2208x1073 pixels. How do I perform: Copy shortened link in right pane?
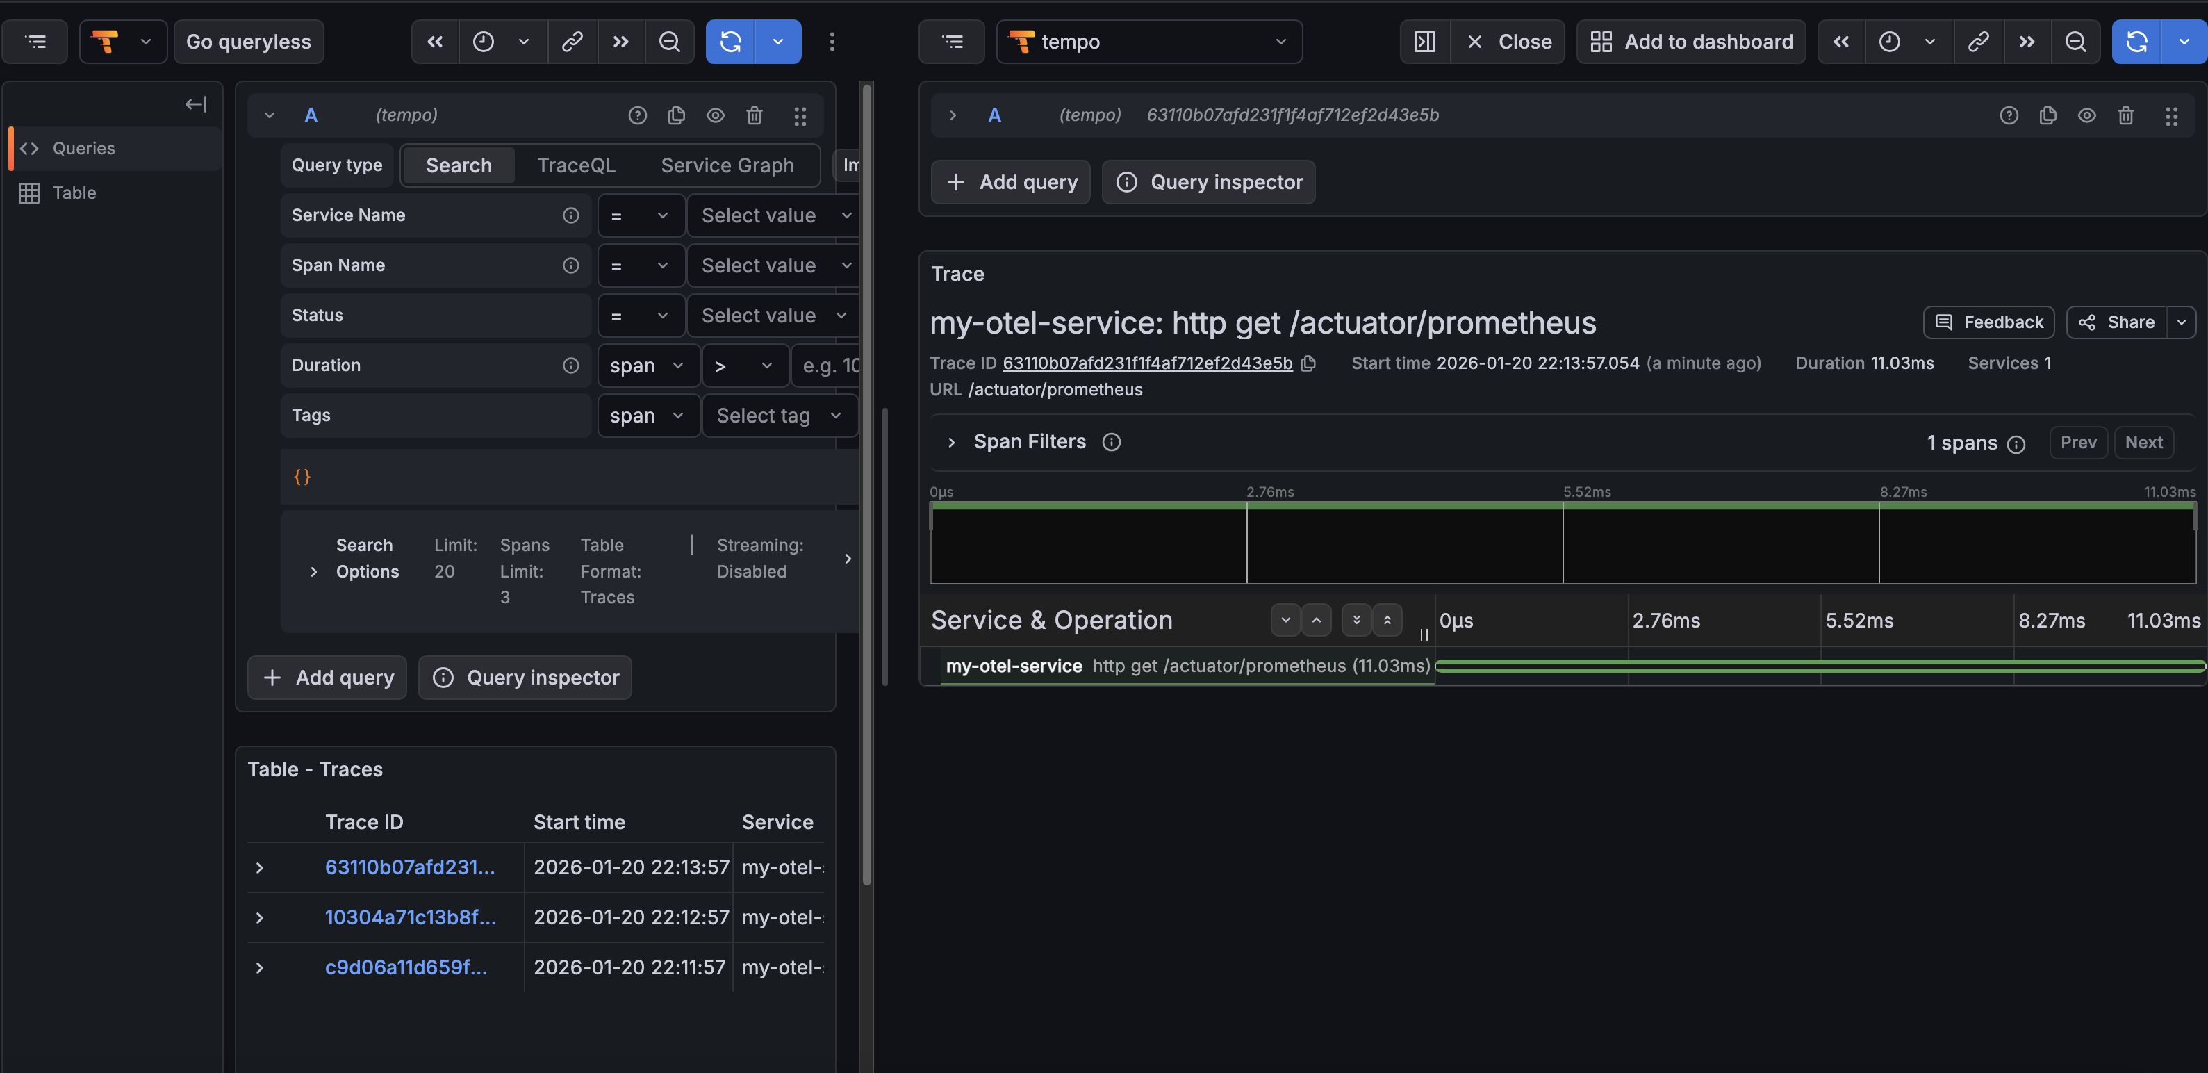tap(1977, 42)
